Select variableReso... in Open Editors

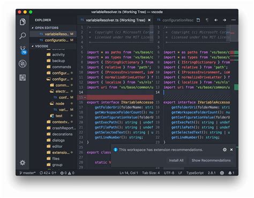[53, 34]
